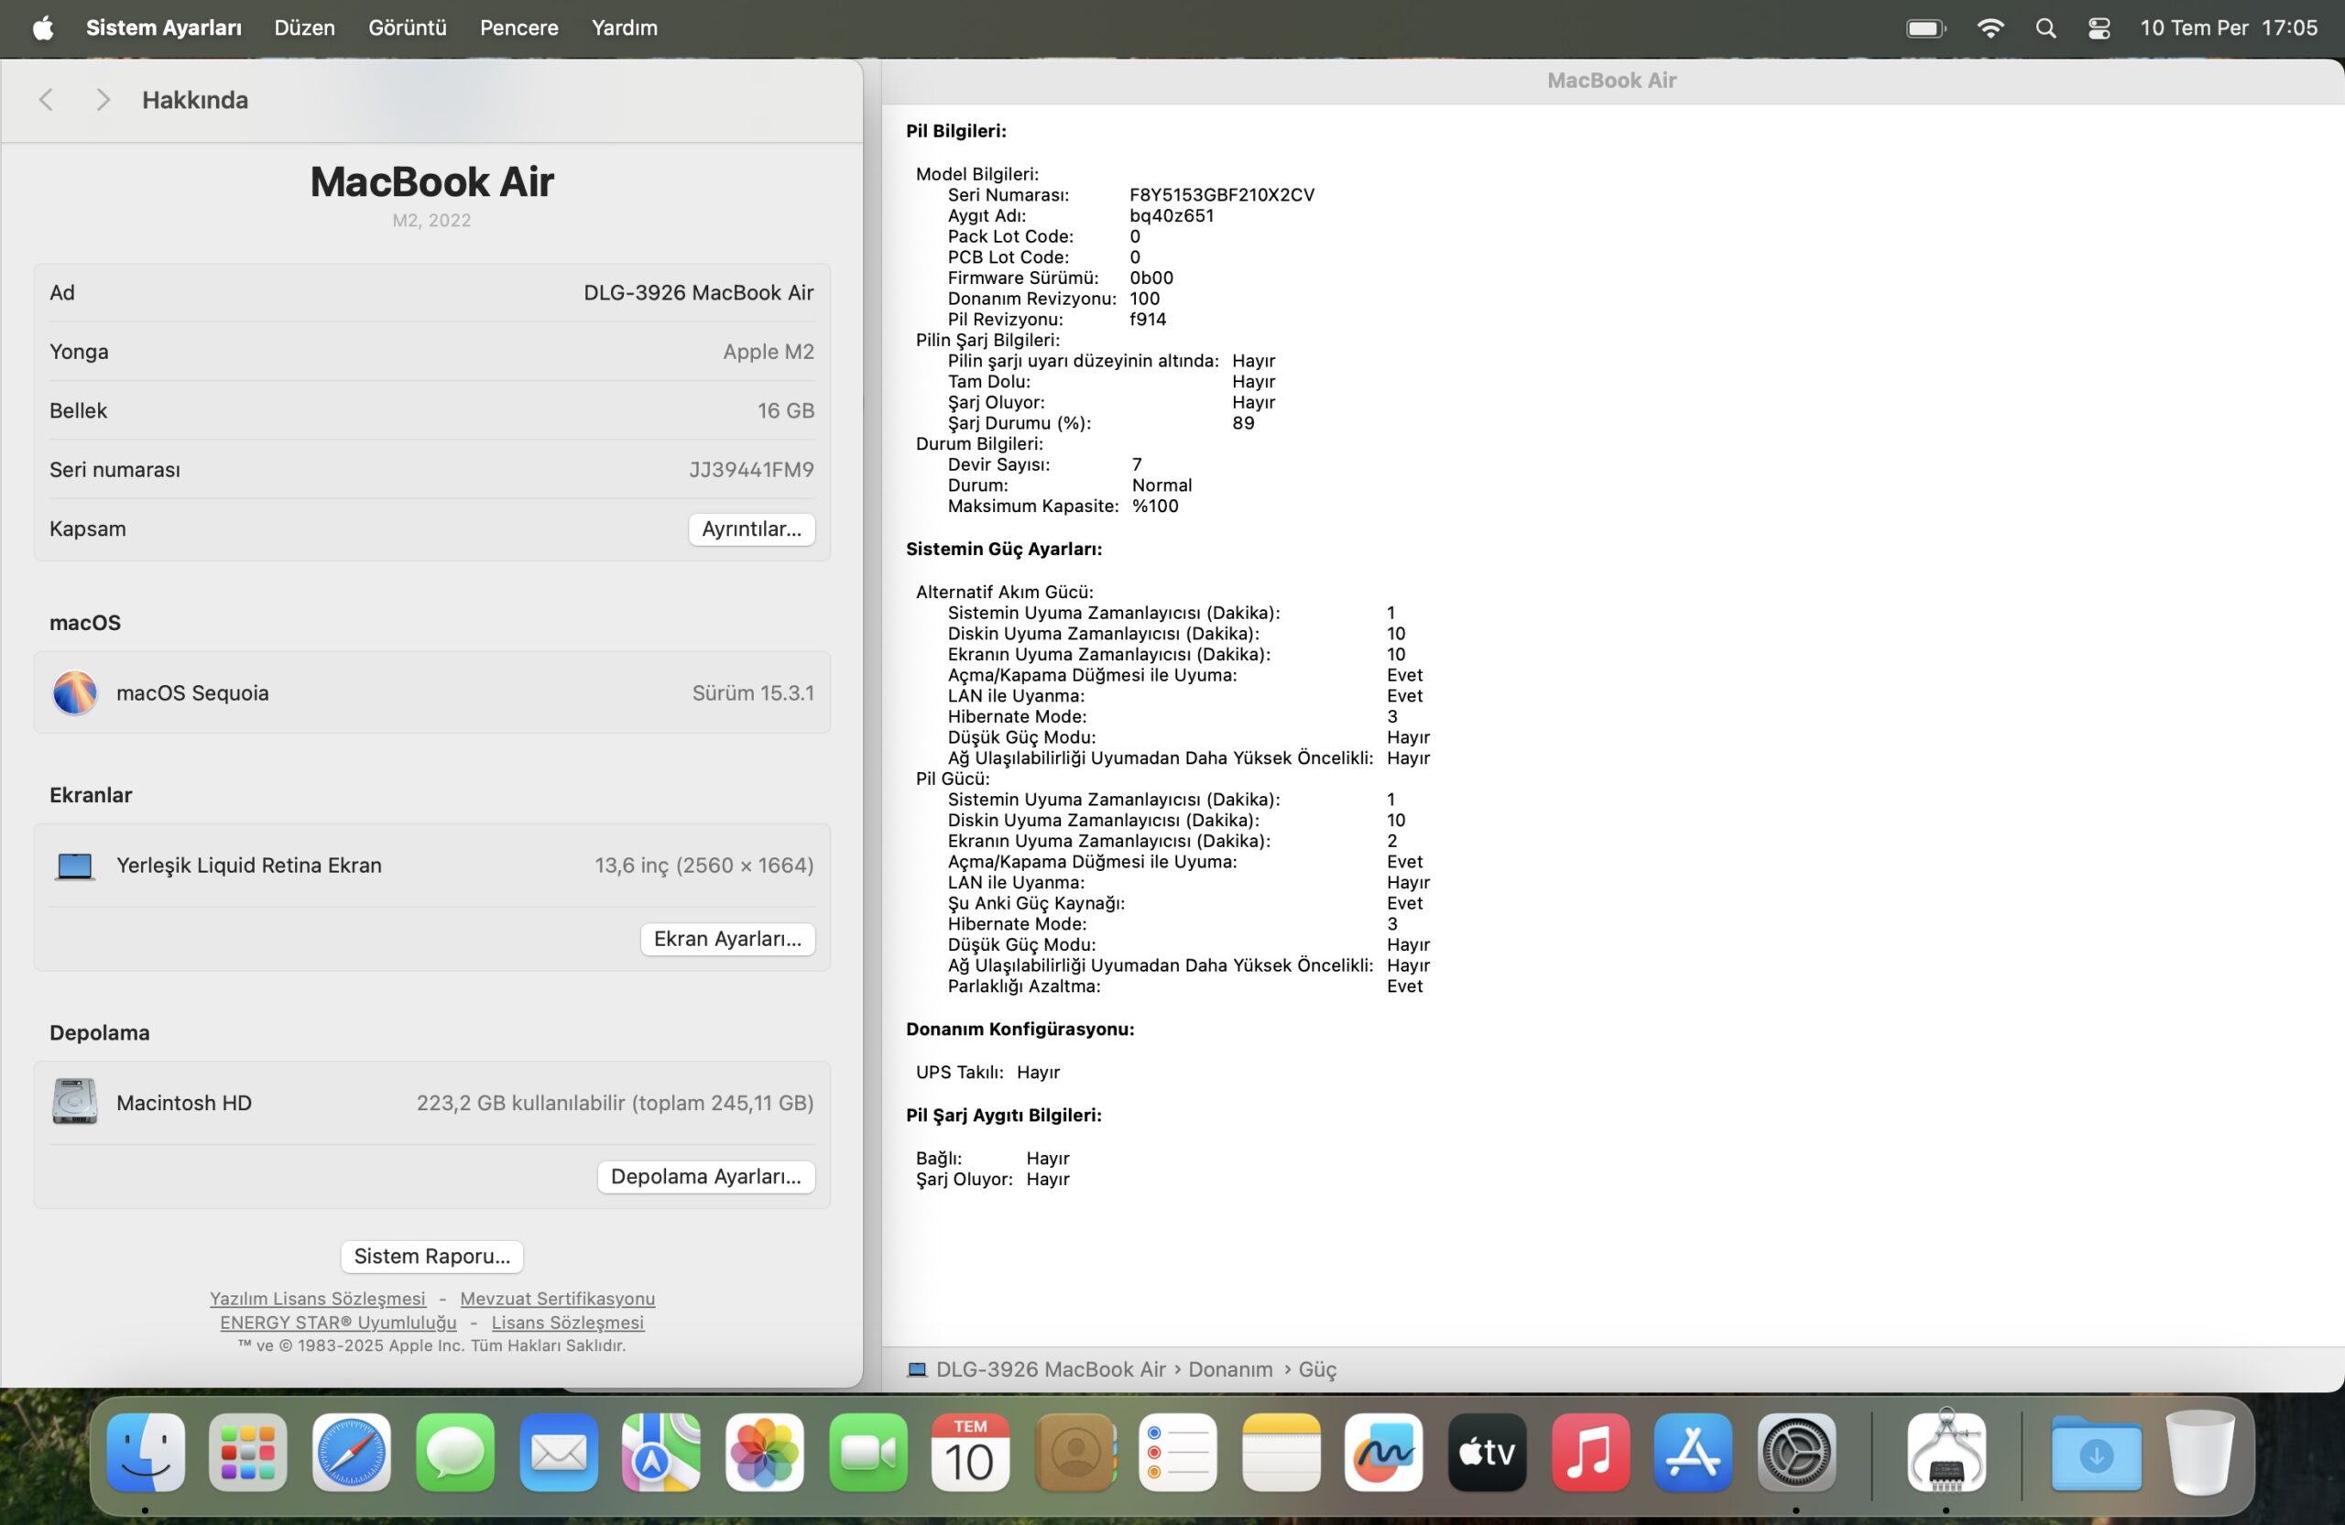Open Launchpad from the Dock
Viewport: 2345px width, 1525px height.
[x=247, y=1452]
